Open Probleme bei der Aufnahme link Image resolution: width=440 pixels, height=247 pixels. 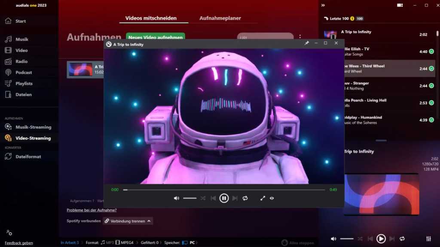tap(92, 210)
